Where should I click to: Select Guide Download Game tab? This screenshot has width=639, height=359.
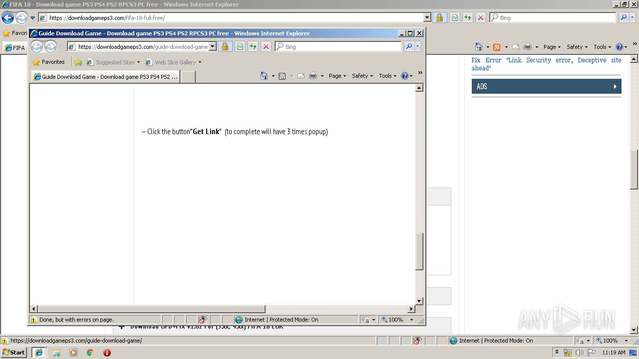[105, 77]
